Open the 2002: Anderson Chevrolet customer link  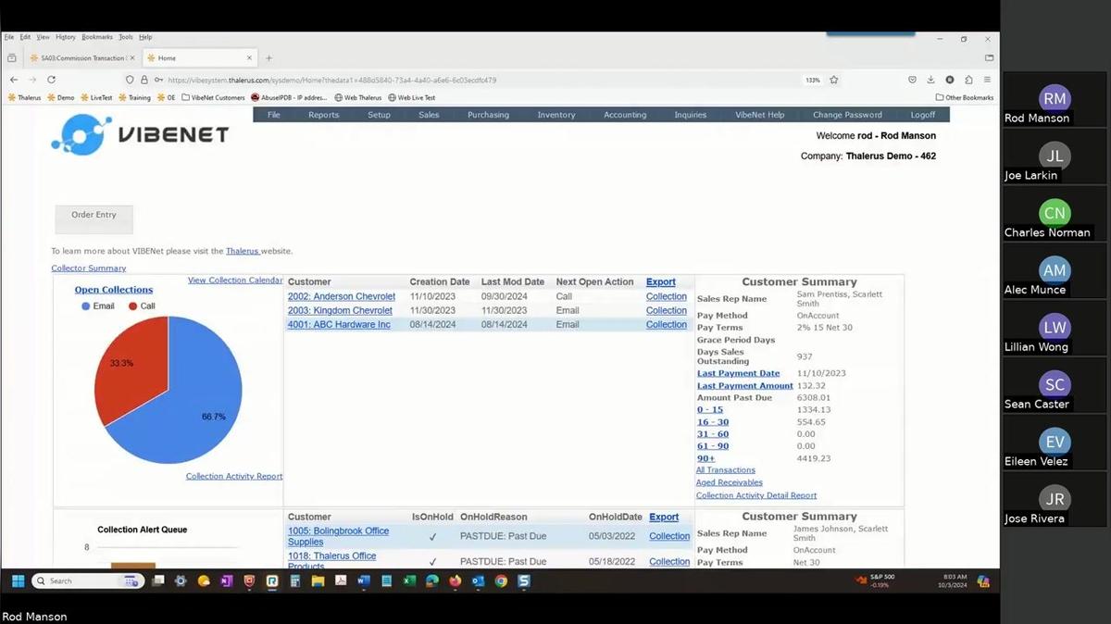341,296
